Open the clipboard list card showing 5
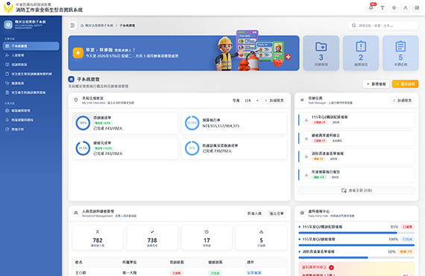 coord(400,53)
